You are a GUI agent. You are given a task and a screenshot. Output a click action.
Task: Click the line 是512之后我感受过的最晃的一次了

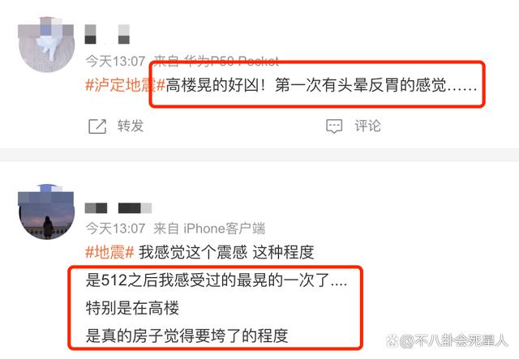point(217,280)
